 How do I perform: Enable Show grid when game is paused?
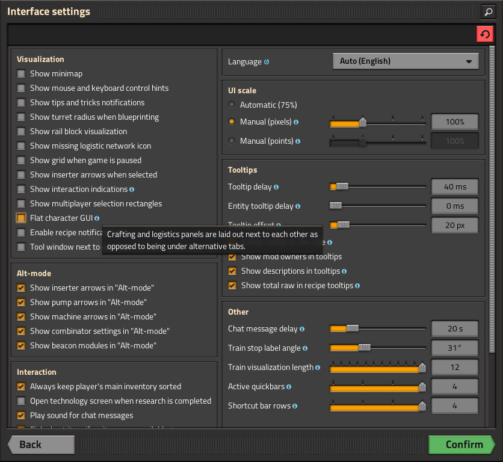coord(21,161)
